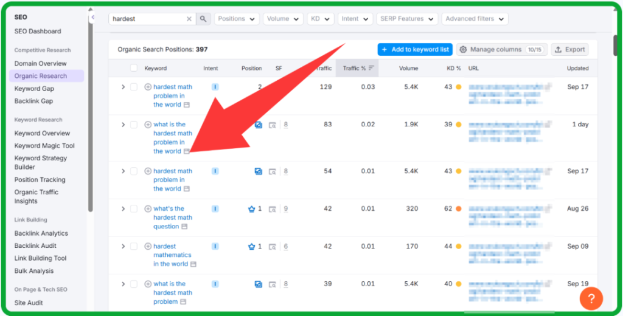
Task: Expand row for 'hardest mathematics in the world'
Action: [x=123, y=247]
